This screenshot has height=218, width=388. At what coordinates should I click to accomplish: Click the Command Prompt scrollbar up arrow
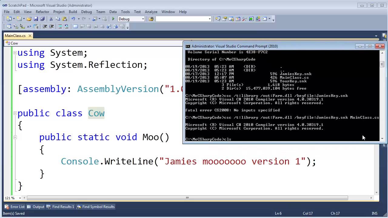382,53
